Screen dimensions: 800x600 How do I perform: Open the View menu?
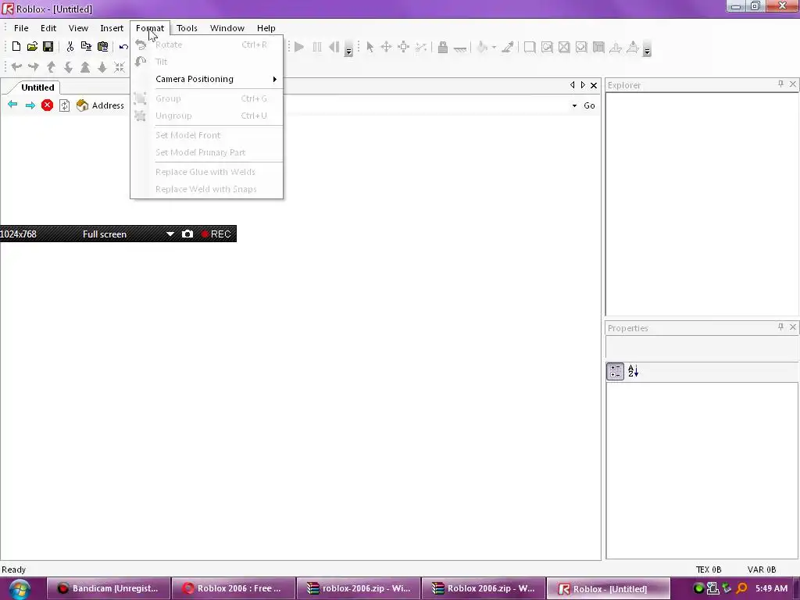(78, 28)
